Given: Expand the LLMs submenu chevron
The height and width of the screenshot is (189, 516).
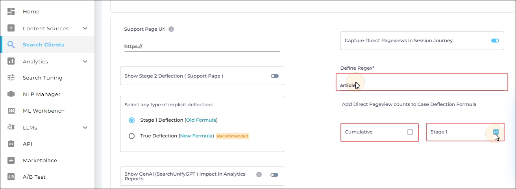Looking at the screenshot, I should [x=85, y=128].
